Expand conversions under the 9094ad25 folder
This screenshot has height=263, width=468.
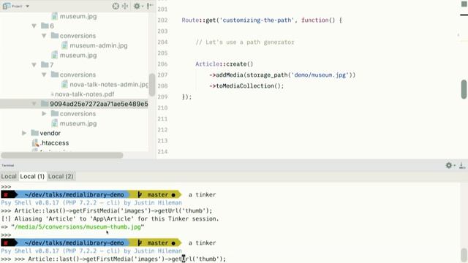[x=44, y=114]
